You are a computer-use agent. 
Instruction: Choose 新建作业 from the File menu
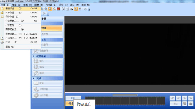click(21, 8)
